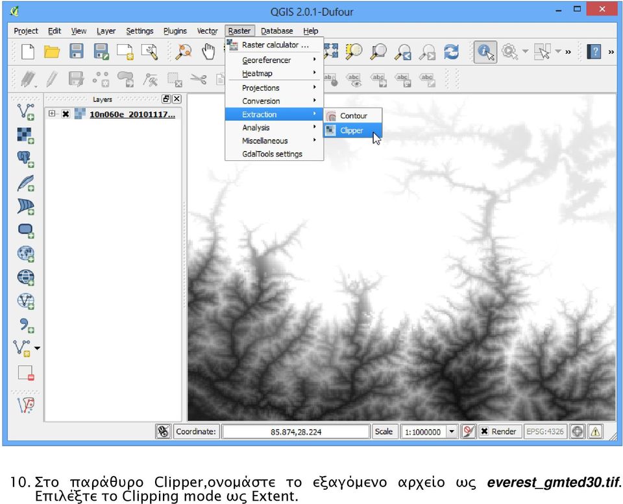
Task: Click the Add Vector Layer icon
Action: click(26, 112)
